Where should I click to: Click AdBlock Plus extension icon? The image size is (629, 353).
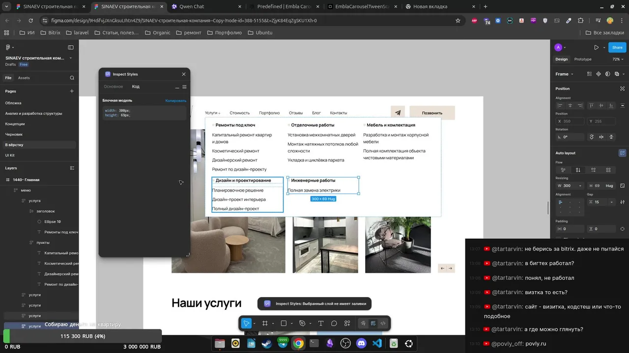pos(475,21)
